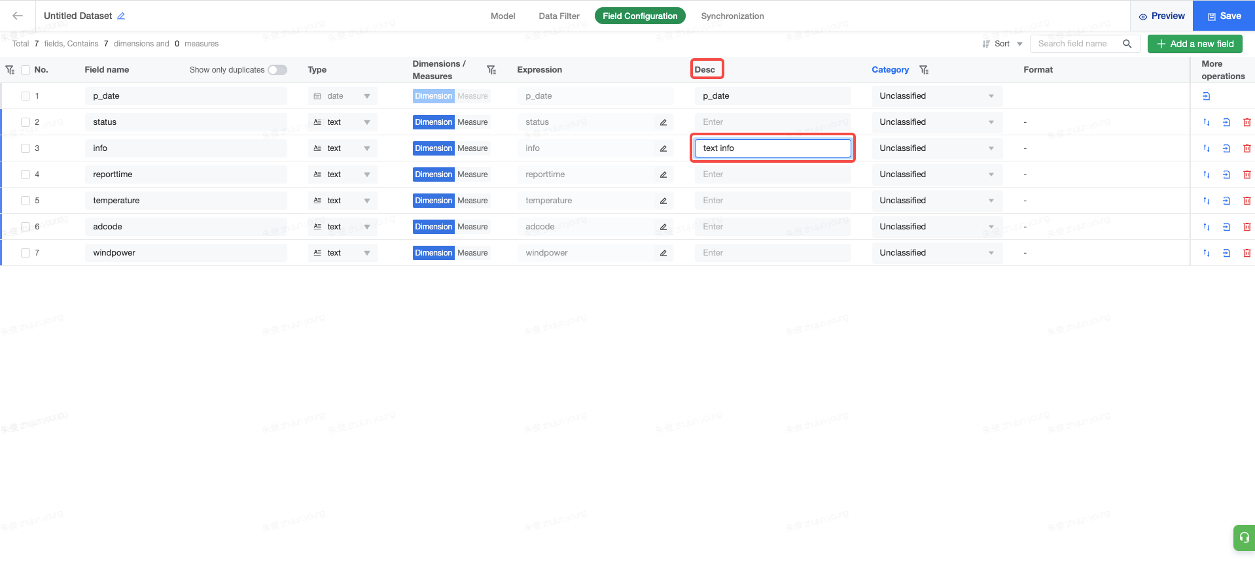Click the copy/enter icon for p_date row
Screen dimensions: 1255x566
1207,96
